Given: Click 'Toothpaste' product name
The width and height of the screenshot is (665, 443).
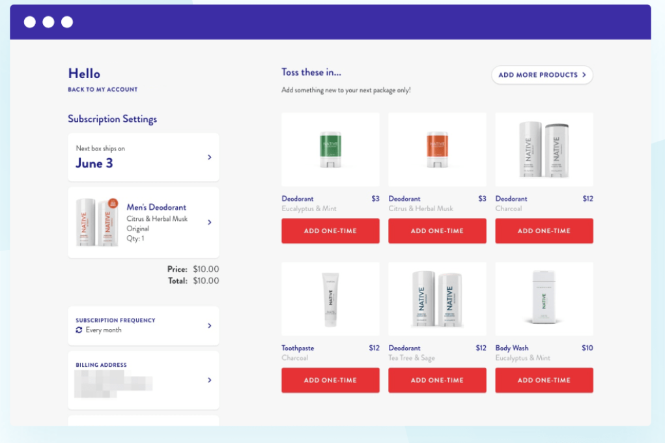Looking at the screenshot, I should (298, 348).
